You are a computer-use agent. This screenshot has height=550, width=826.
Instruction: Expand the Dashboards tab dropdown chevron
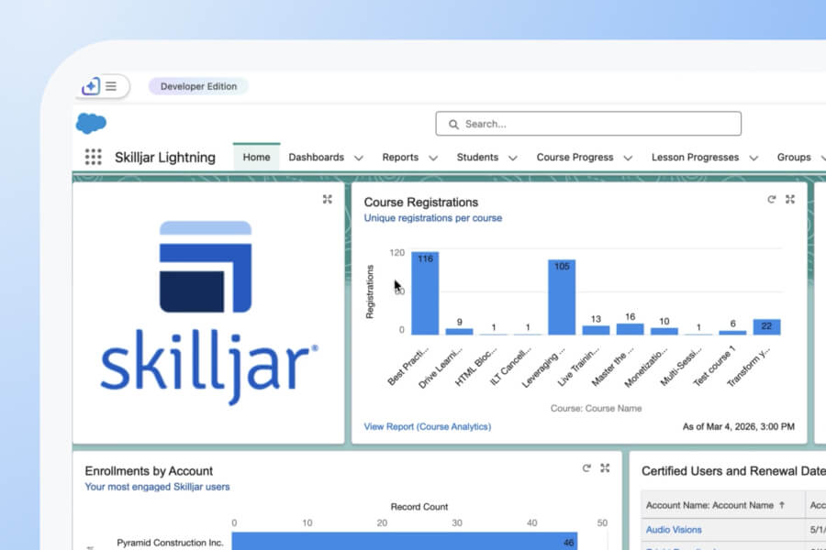tap(359, 158)
